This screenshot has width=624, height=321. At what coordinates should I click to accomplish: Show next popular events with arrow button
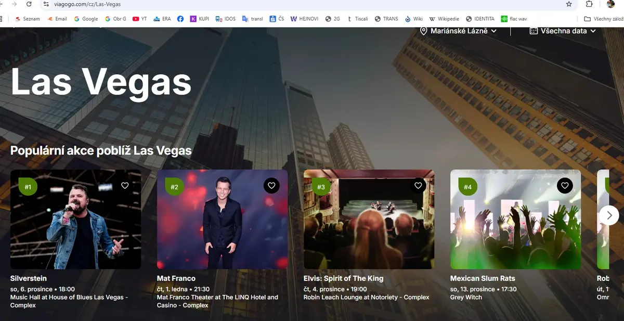point(609,215)
